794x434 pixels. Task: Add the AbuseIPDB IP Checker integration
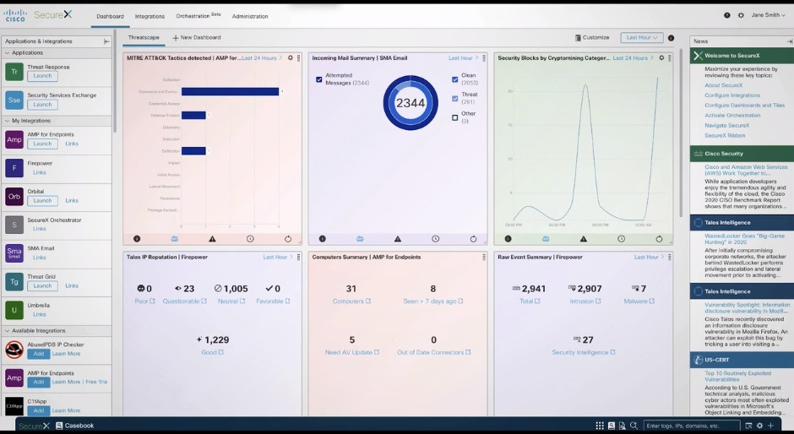coord(39,354)
